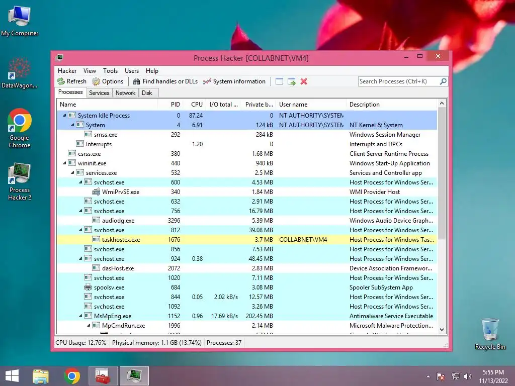Click the Windows Start button
This screenshot has width=515, height=386.
click(12, 376)
